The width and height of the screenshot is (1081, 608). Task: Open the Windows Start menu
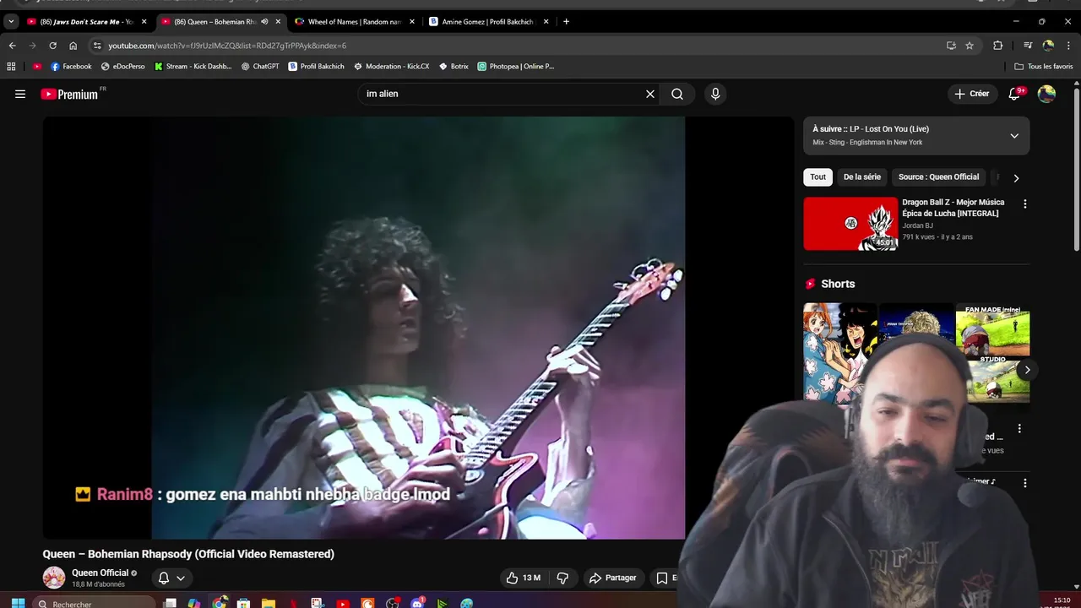[x=18, y=603]
